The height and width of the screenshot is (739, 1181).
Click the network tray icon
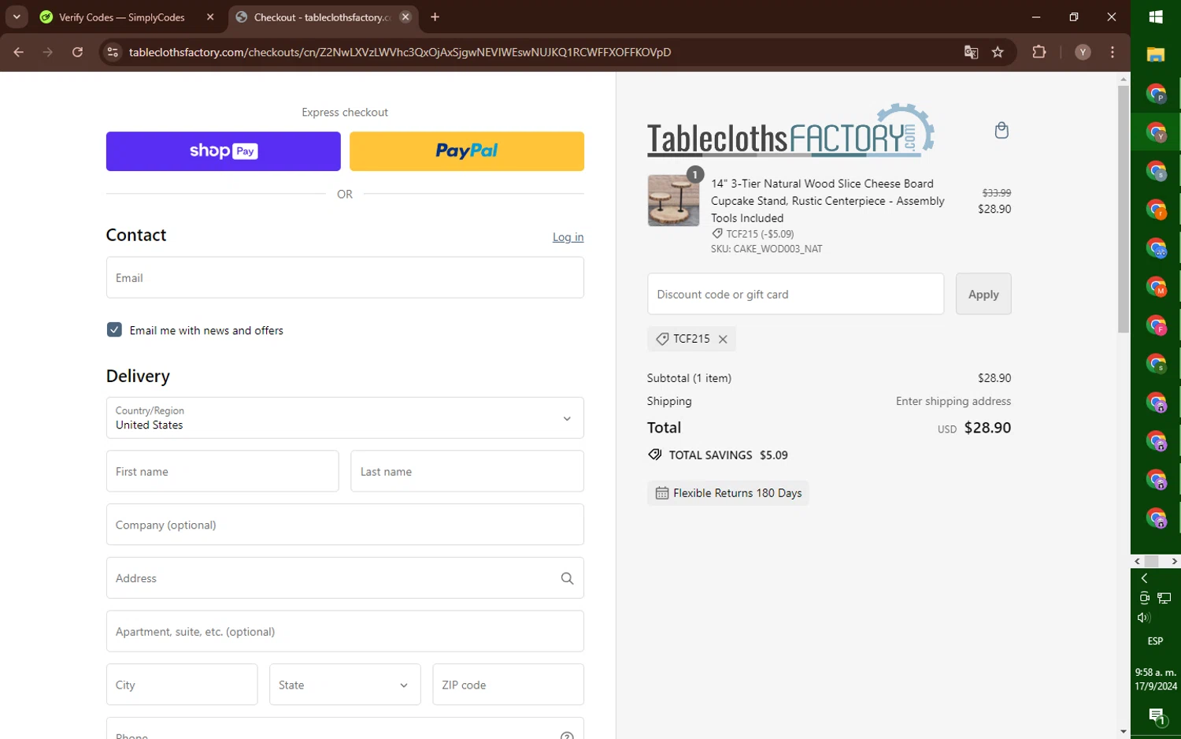1164,598
